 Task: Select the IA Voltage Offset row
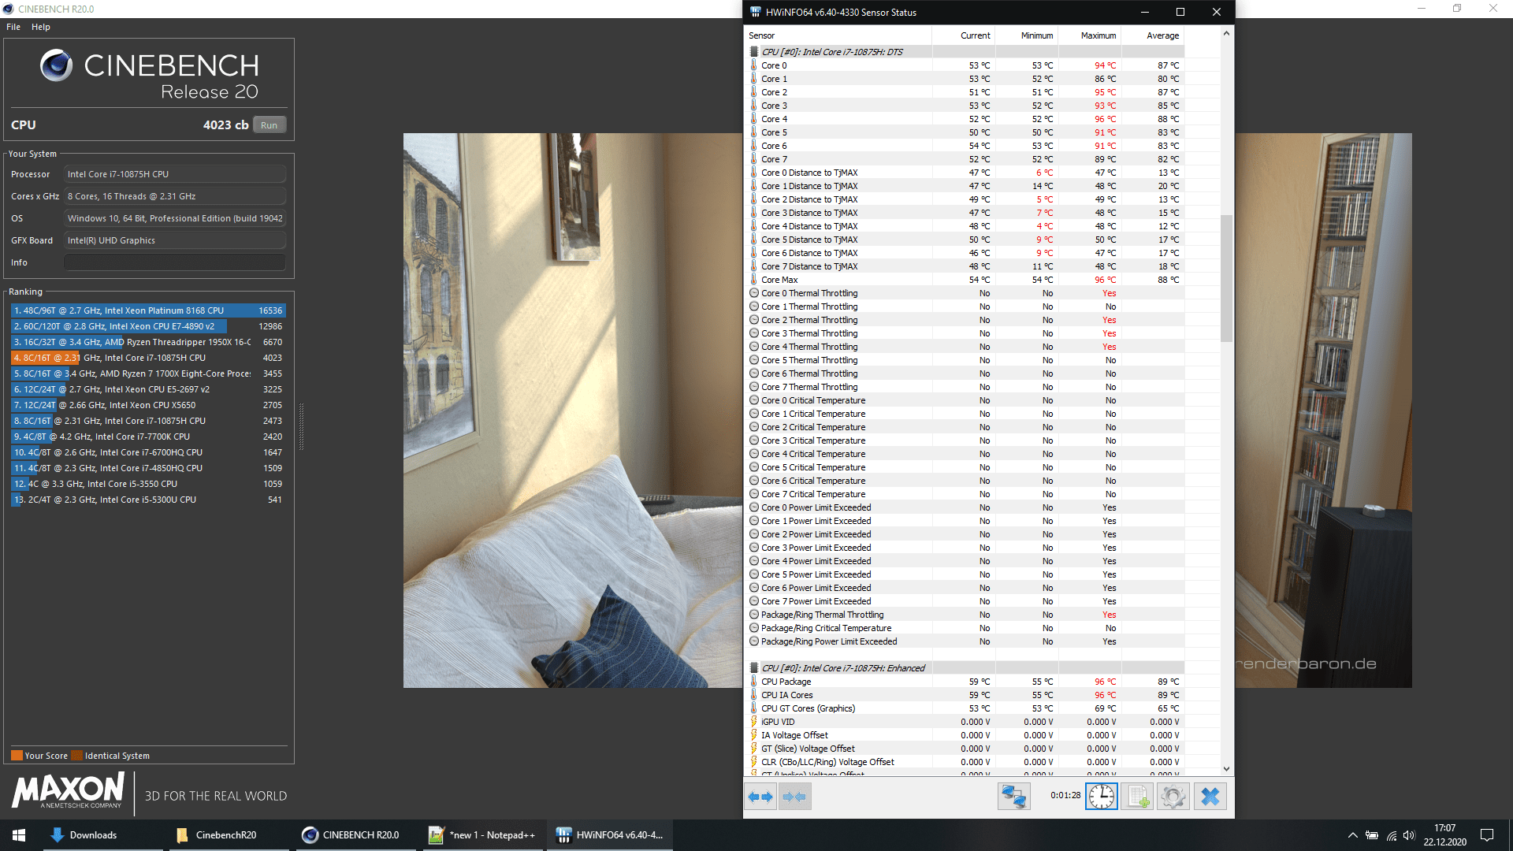coord(965,735)
